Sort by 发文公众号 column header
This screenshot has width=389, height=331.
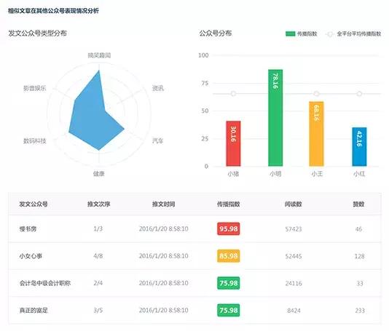pyautogui.click(x=34, y=204)
